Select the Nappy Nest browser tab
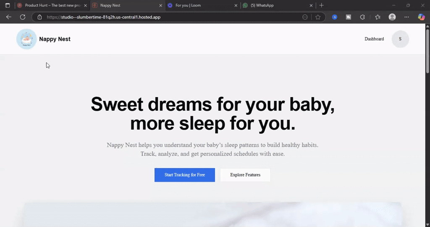This screenshot has width=430, height=227. 128,5
